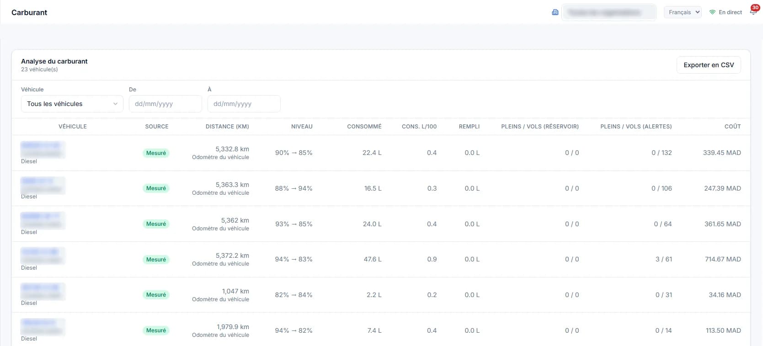
Task: Click the CONSOMMÉ column header
Action: pos(364,127)
